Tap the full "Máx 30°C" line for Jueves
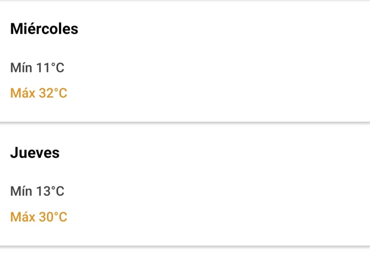This screenshot has height=264, width=370. tap(39, 217)
